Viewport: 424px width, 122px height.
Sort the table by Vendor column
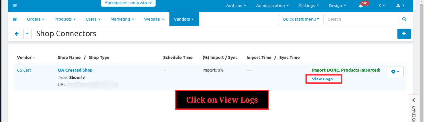[x=26, y=57]
